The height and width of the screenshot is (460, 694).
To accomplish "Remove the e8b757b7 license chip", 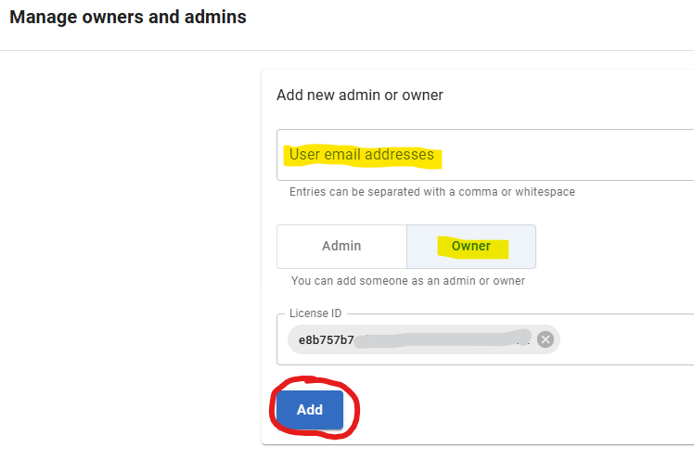I will [546, 339].
